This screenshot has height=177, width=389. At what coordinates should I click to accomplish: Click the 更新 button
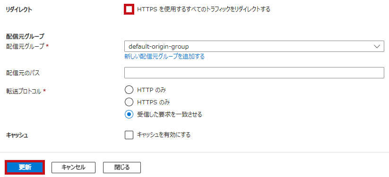(x=25, y=168)
